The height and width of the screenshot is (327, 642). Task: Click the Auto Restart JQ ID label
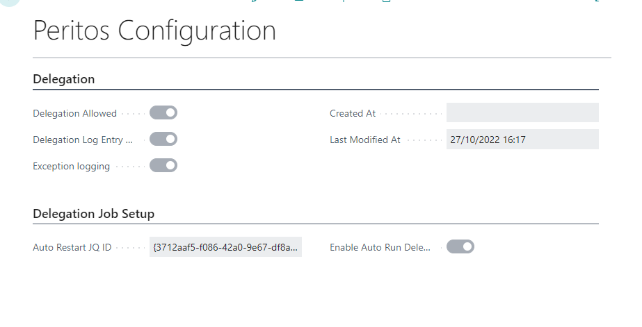pyautogui.click(x=72, y=246)
